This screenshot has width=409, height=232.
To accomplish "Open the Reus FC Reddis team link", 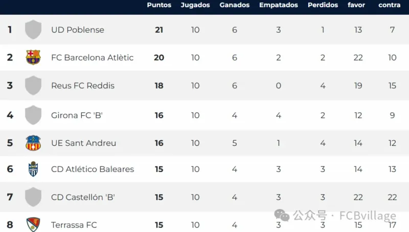I will click(83, 86).
